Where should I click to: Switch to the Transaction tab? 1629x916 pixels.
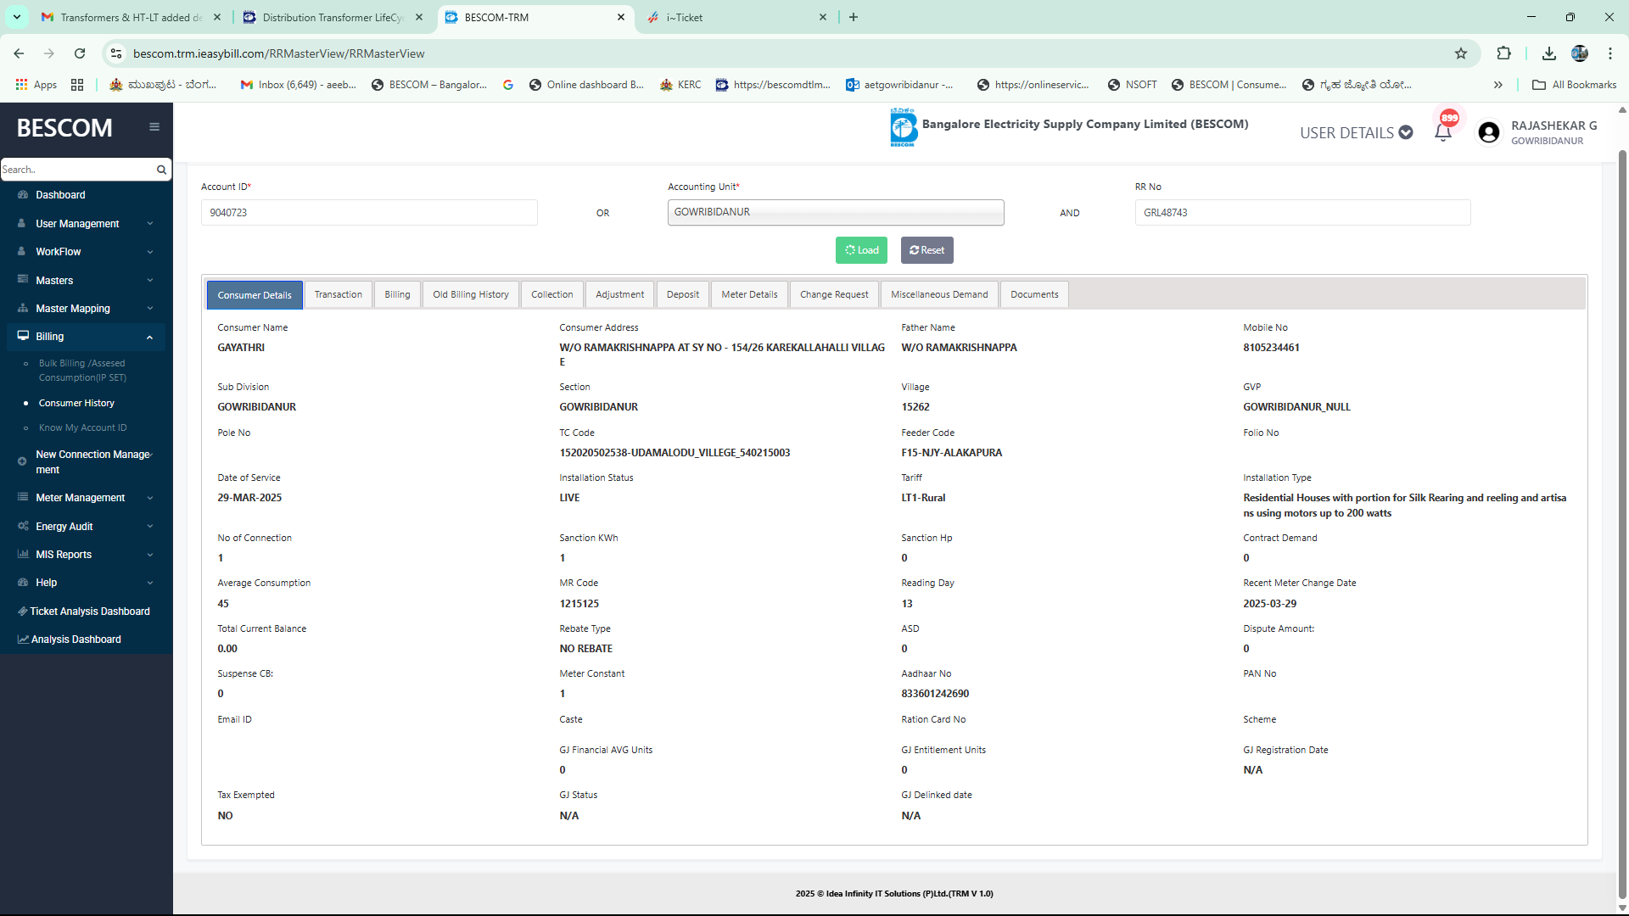click(x=339, y=295)
